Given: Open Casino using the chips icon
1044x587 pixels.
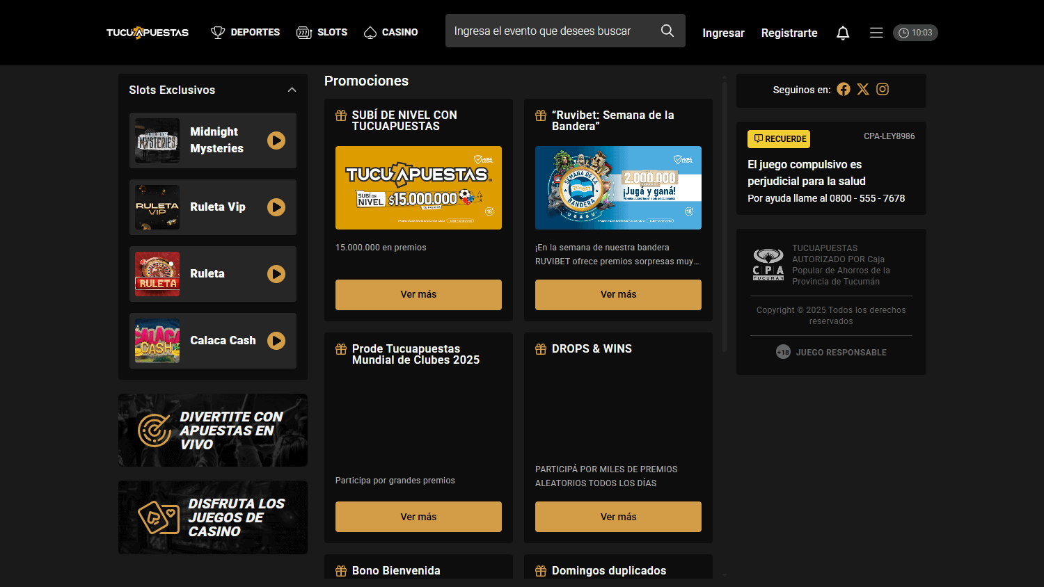Looking at the screenshot, I should (370, 32).
